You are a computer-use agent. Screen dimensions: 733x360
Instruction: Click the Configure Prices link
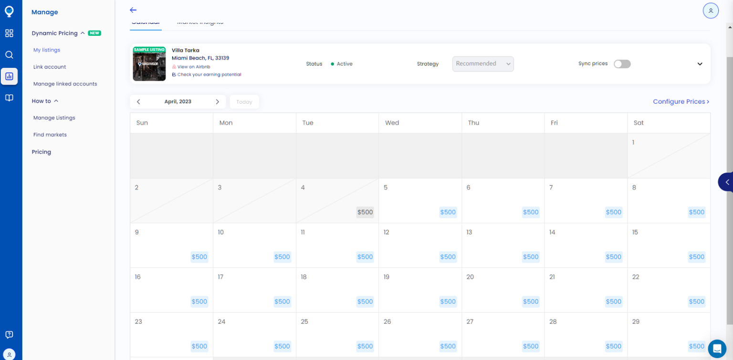coord(681,102)
